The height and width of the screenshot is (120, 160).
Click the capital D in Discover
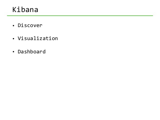19,25
